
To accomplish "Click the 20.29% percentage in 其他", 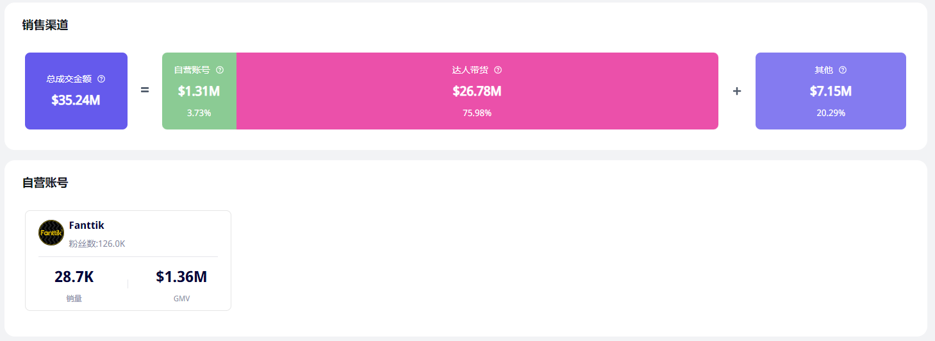I will coord(831,113).
